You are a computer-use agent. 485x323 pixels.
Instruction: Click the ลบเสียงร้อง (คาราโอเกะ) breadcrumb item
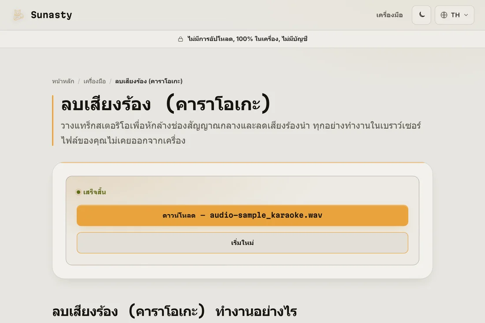tap(149, 81)
